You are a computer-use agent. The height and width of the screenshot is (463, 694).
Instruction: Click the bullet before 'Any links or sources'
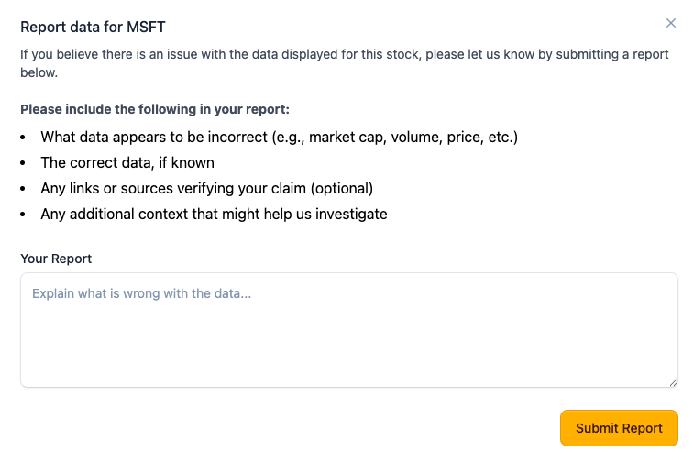pos(24,189)
